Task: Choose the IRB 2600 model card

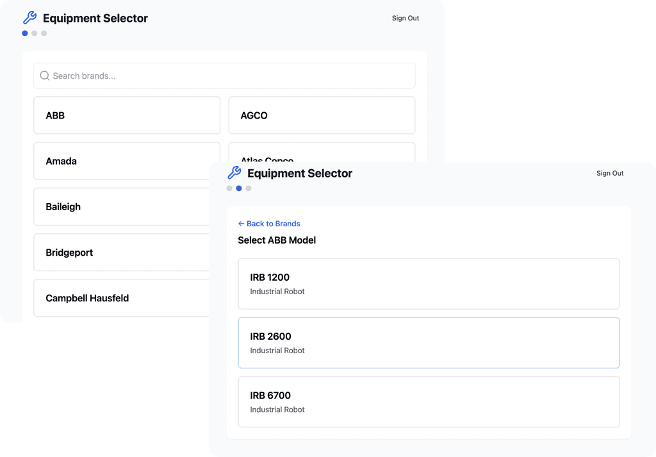Action: (x=429, y=342)
